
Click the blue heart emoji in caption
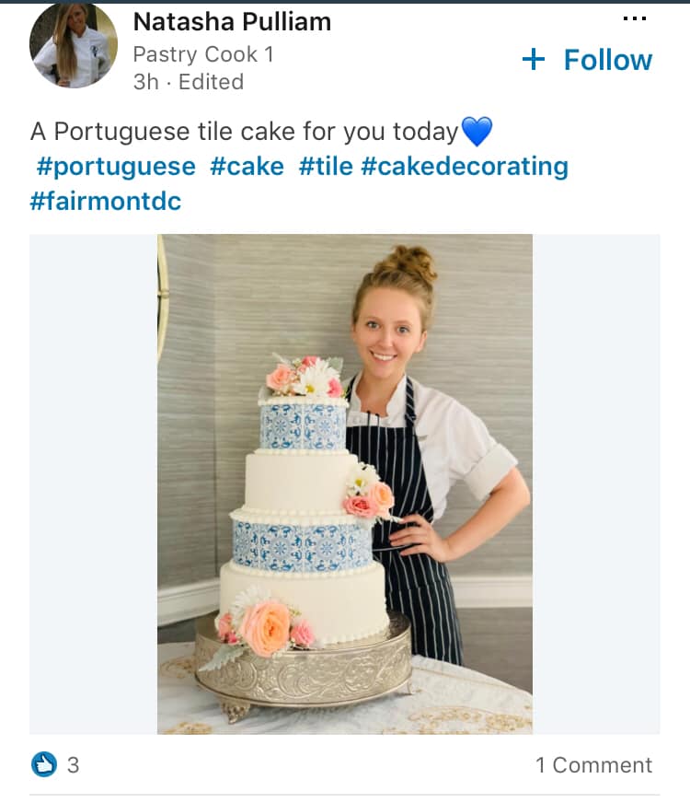tap(477, 132)
